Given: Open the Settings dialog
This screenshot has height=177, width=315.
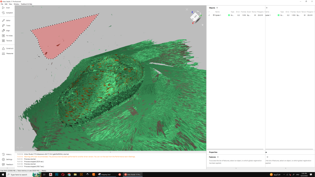Looking at the screenshot, I should tap(7, 159).
